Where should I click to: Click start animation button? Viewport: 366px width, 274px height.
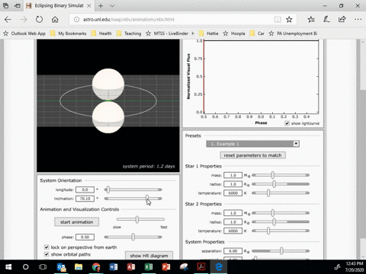(x=76, y=221)
